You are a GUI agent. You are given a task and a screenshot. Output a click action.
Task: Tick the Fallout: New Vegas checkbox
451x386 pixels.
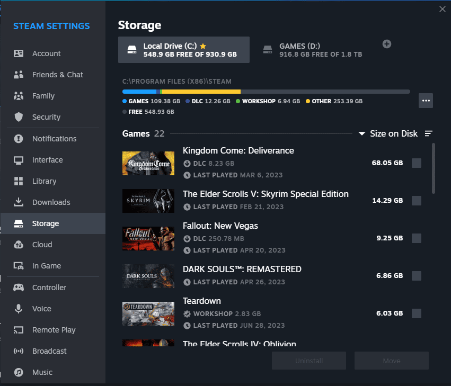[x=417, y=238]
